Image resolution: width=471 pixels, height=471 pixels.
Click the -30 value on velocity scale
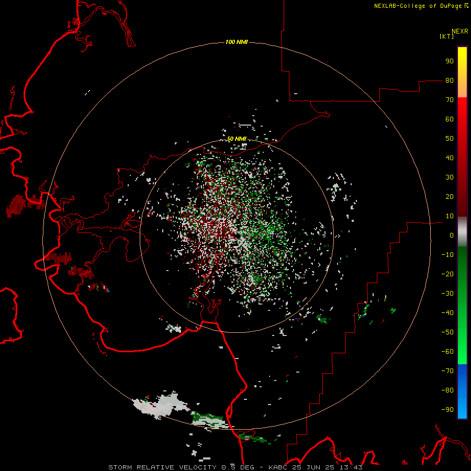pos(447,294)
